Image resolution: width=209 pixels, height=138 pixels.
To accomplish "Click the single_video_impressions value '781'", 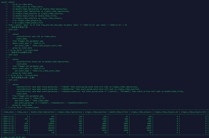I will click(80, 128).
